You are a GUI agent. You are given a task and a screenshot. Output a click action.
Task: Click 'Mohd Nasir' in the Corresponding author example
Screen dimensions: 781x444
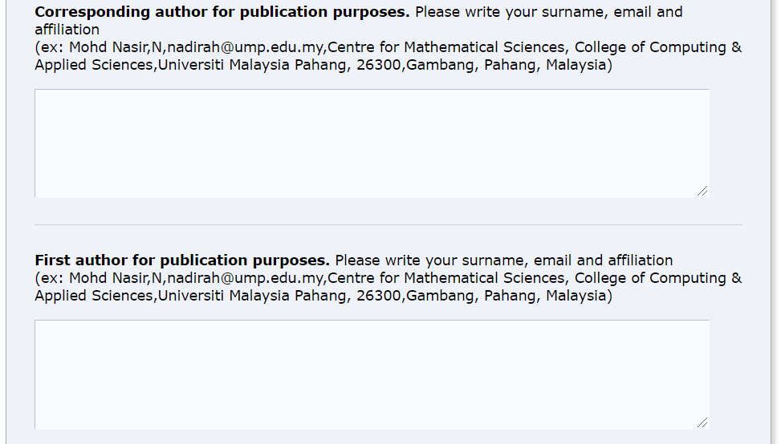tap(108, 47)
